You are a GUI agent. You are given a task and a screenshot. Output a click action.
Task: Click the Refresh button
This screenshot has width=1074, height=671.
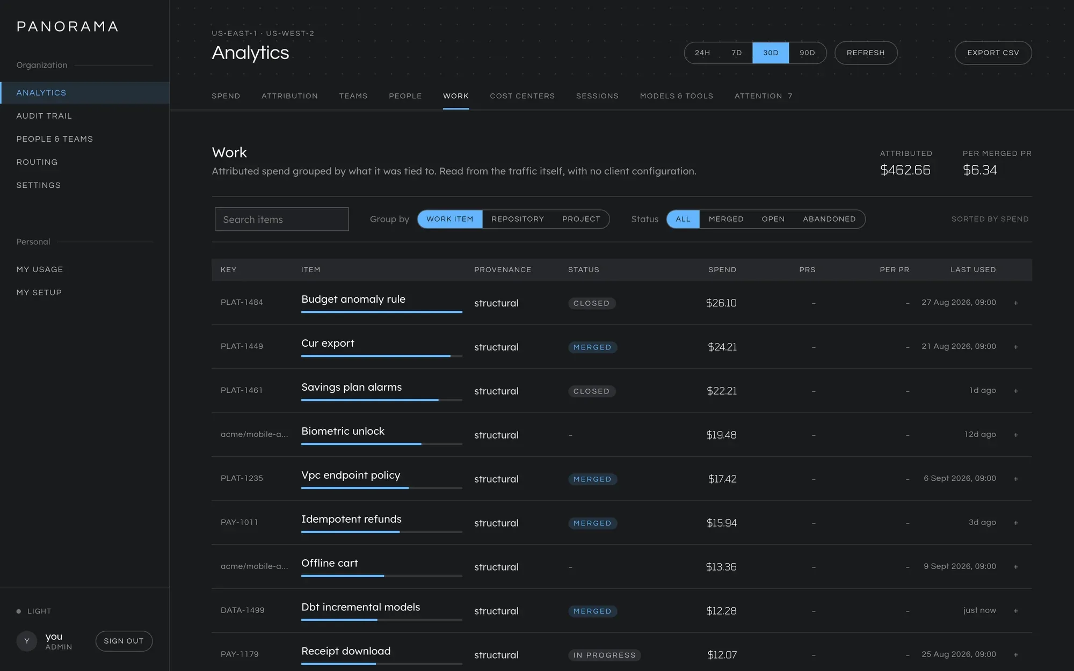[866, 53]
